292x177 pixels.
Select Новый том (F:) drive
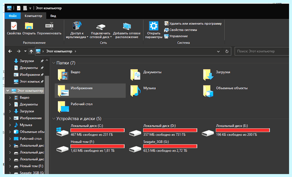pos(90,146)
